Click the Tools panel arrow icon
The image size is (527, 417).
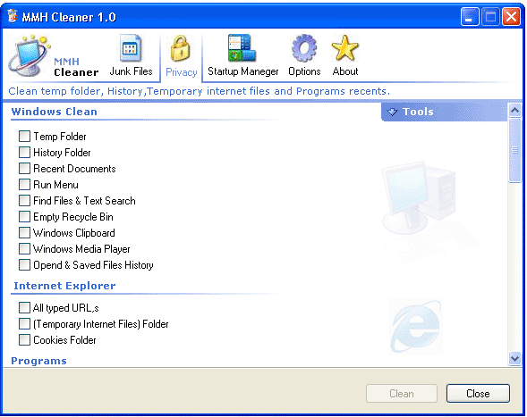click(x=392, y=112)
